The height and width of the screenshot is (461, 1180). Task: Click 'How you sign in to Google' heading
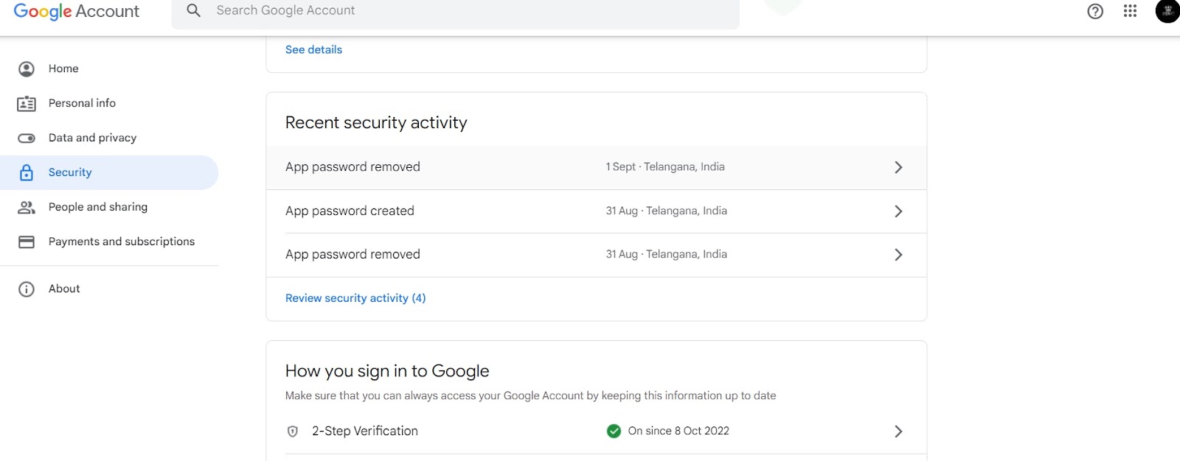[x=387, y=371]
